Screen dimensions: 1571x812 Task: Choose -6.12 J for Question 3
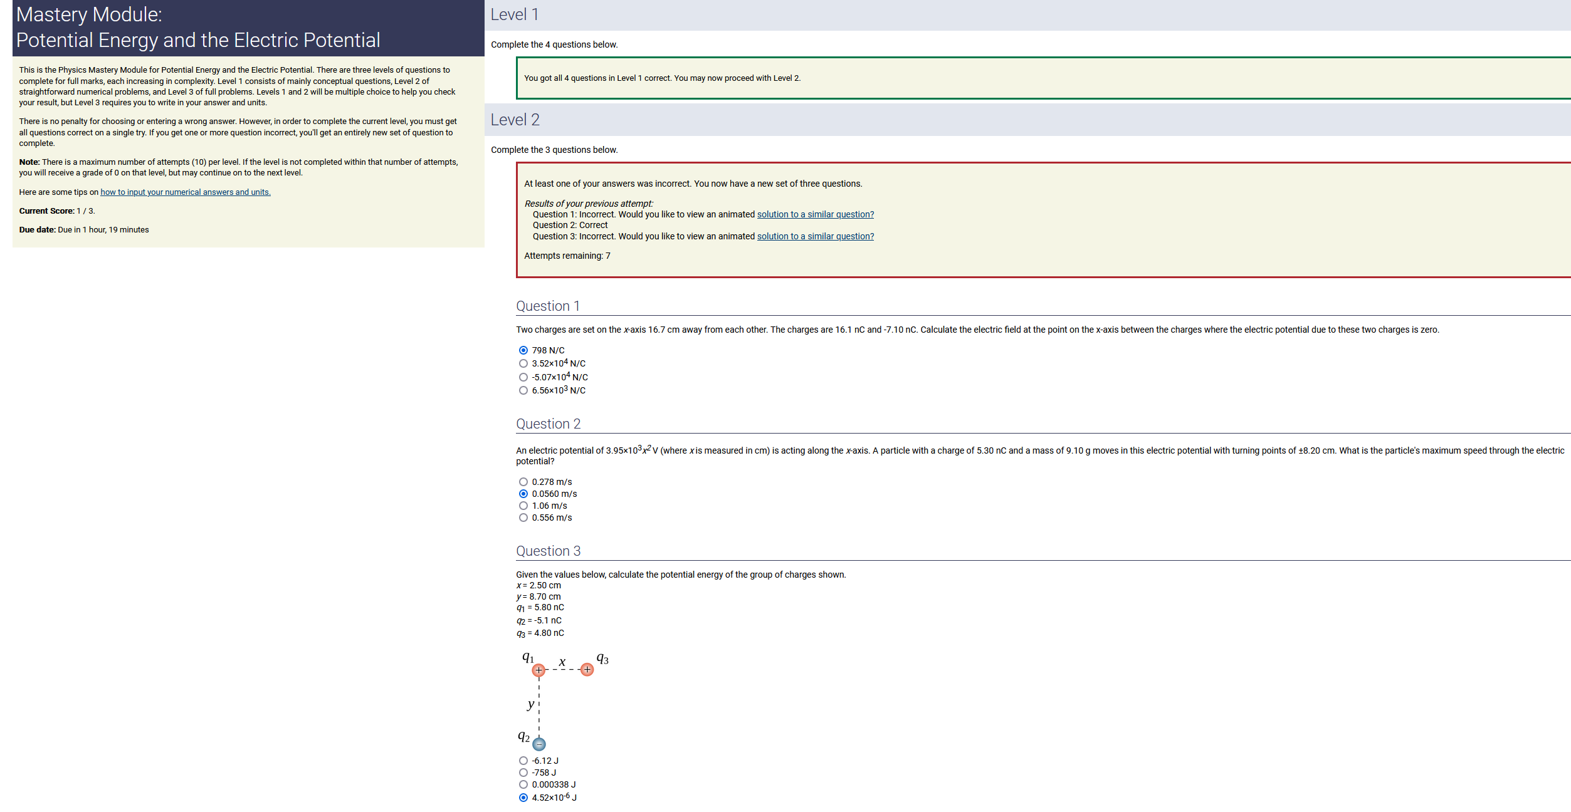523,761
